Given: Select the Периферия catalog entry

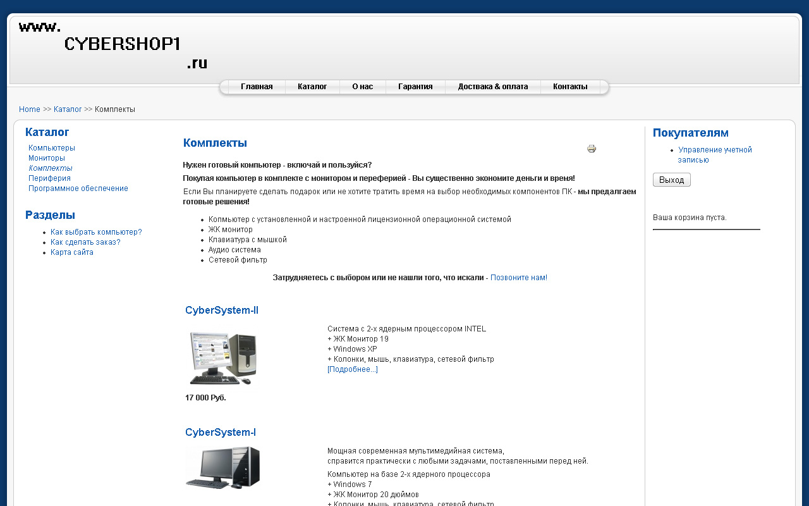Looking at the screenshot, I should (x=50, y=178).
